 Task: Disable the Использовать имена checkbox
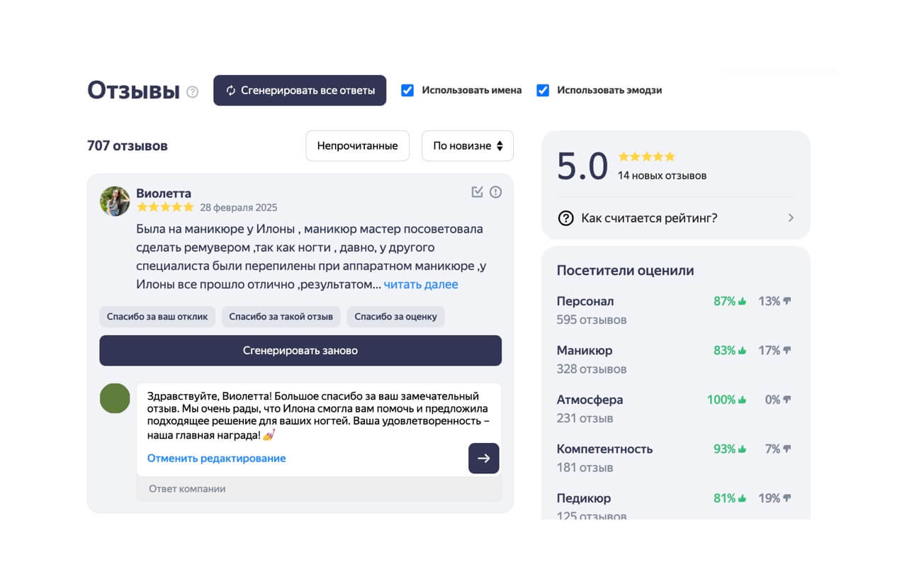[x=407, y=90]
